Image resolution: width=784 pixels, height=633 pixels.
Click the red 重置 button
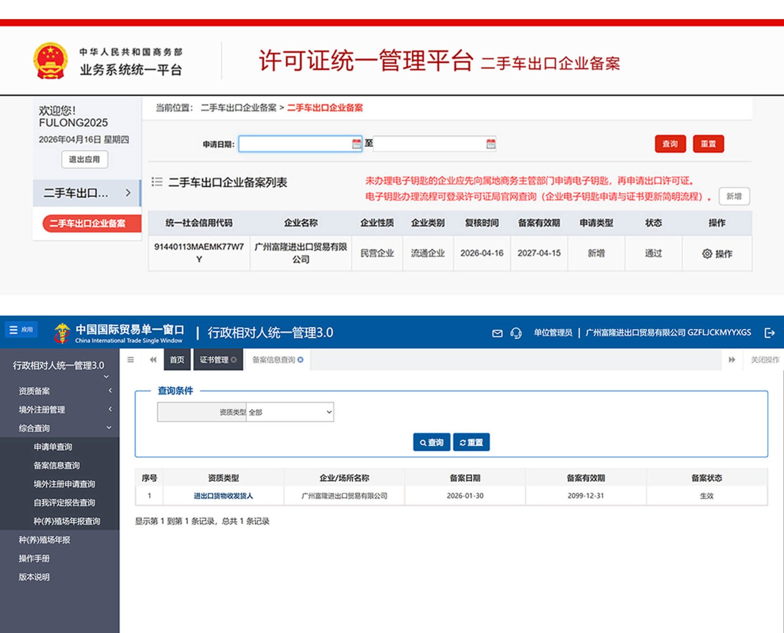coord(708,144)
